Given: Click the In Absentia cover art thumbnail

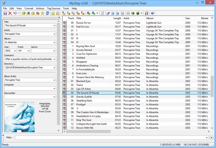Looking at the screenshot, I should click(x=20, y=117).
